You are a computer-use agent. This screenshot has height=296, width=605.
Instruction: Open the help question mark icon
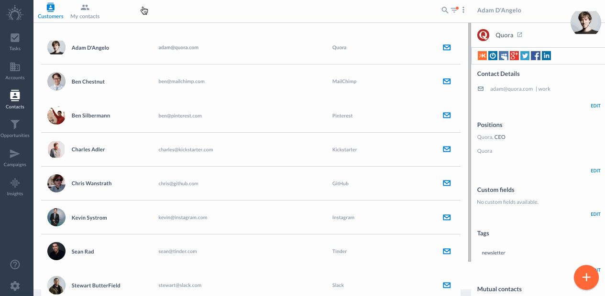[x=15, y=264]
